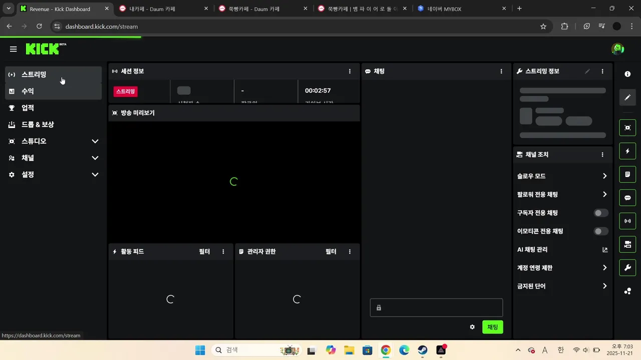Click the KICK logo
641x360 pixels.
[46, 48]
